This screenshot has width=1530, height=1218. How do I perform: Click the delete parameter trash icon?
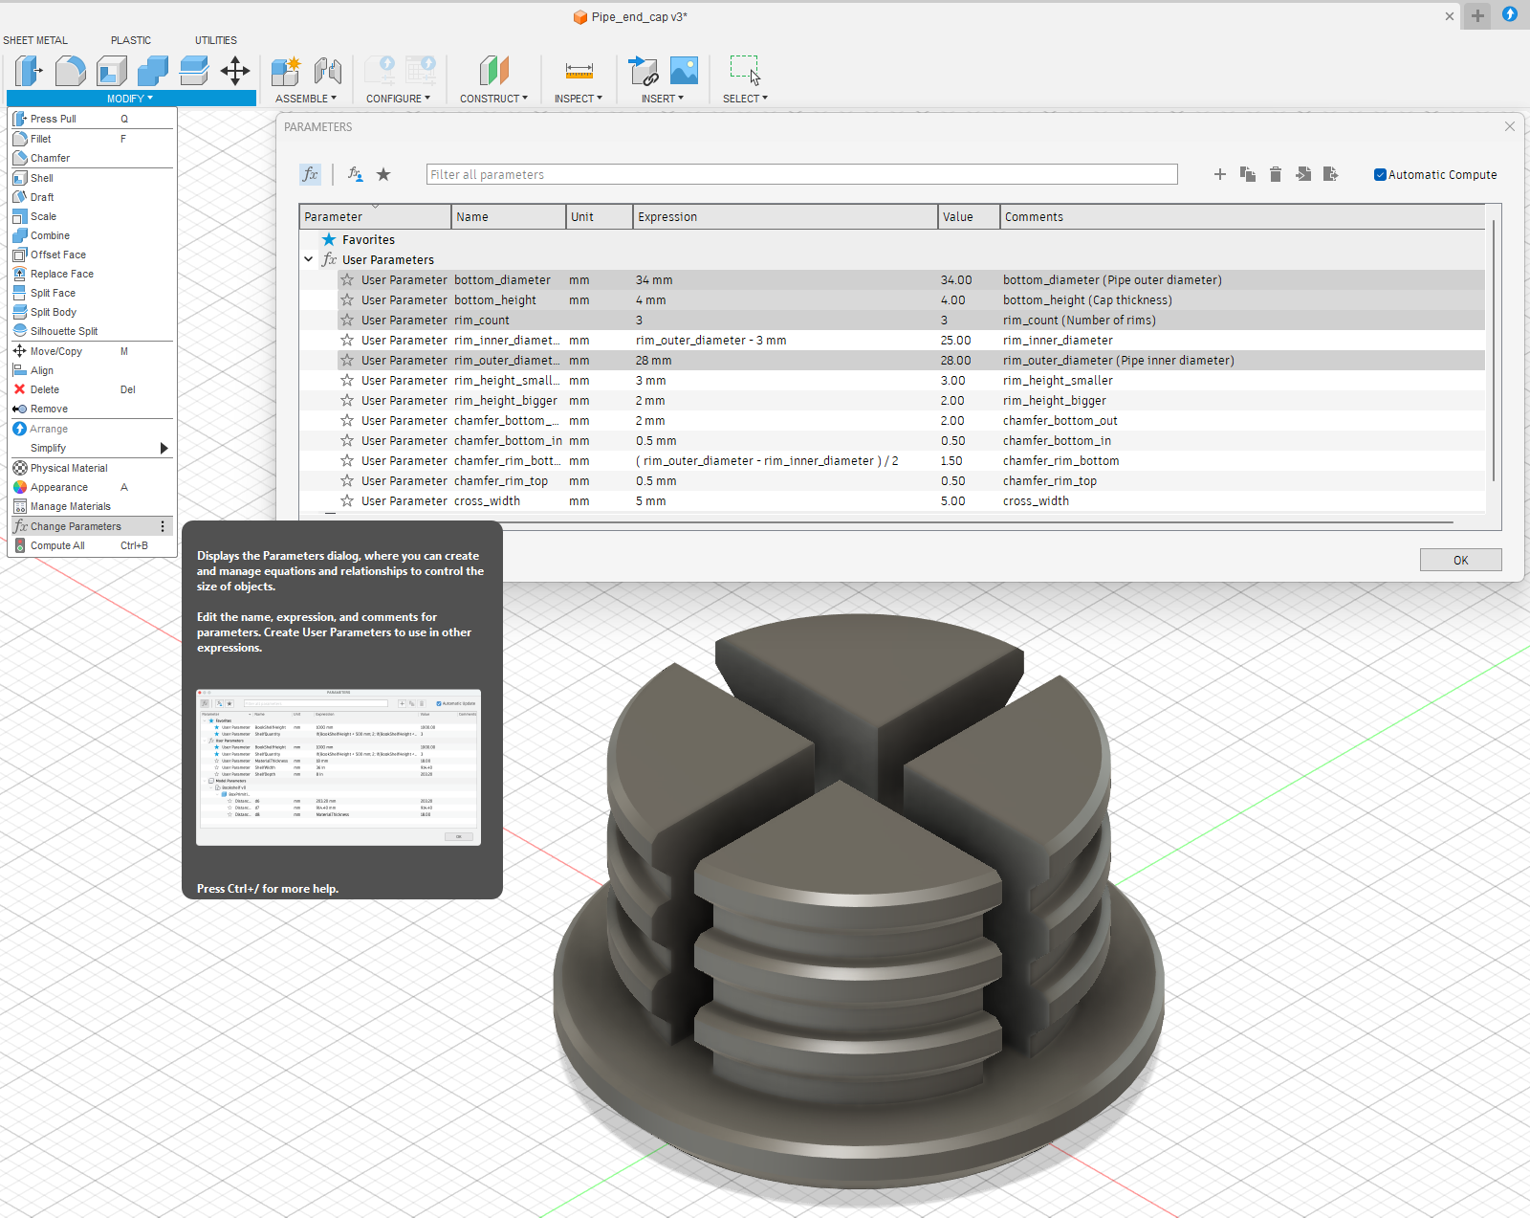click(x=1275, y=174)
